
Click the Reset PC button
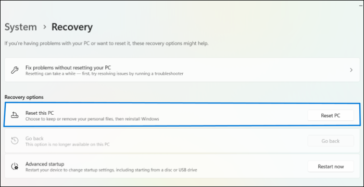(331, 115)
